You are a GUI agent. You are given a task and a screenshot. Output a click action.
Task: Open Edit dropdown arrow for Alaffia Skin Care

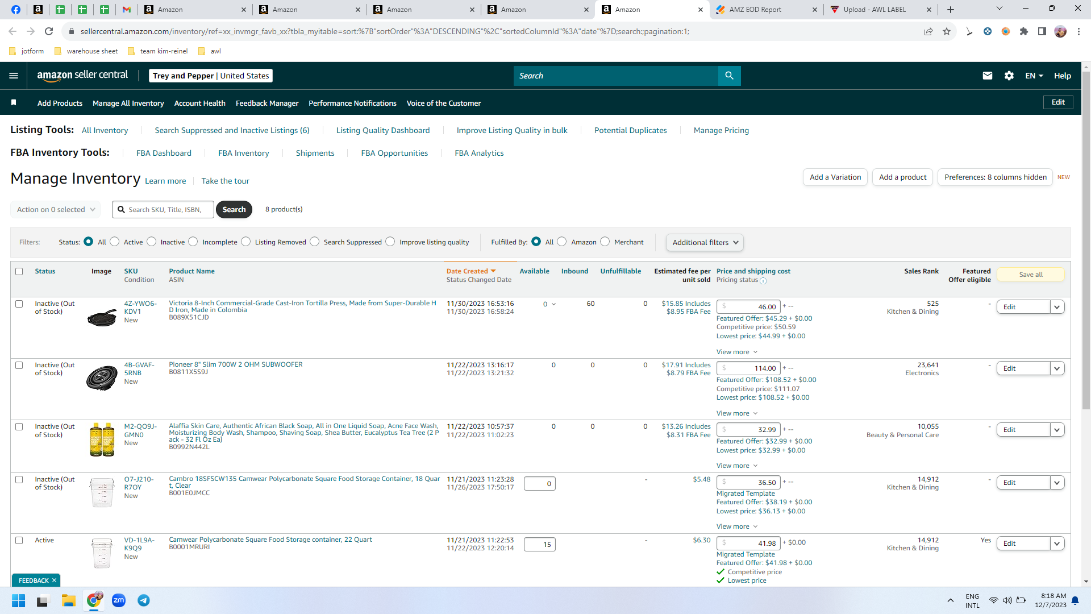point(1057,430)
